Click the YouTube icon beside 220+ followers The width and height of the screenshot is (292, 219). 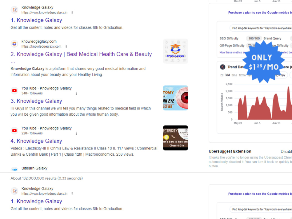coord(14,131)
